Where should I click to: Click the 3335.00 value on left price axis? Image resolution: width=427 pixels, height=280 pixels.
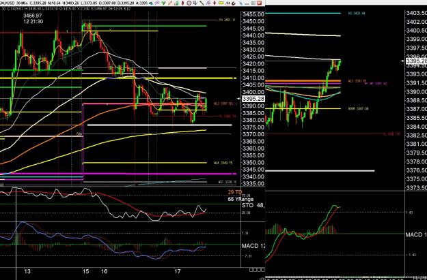pyautogui.click(x=253, y=183)
